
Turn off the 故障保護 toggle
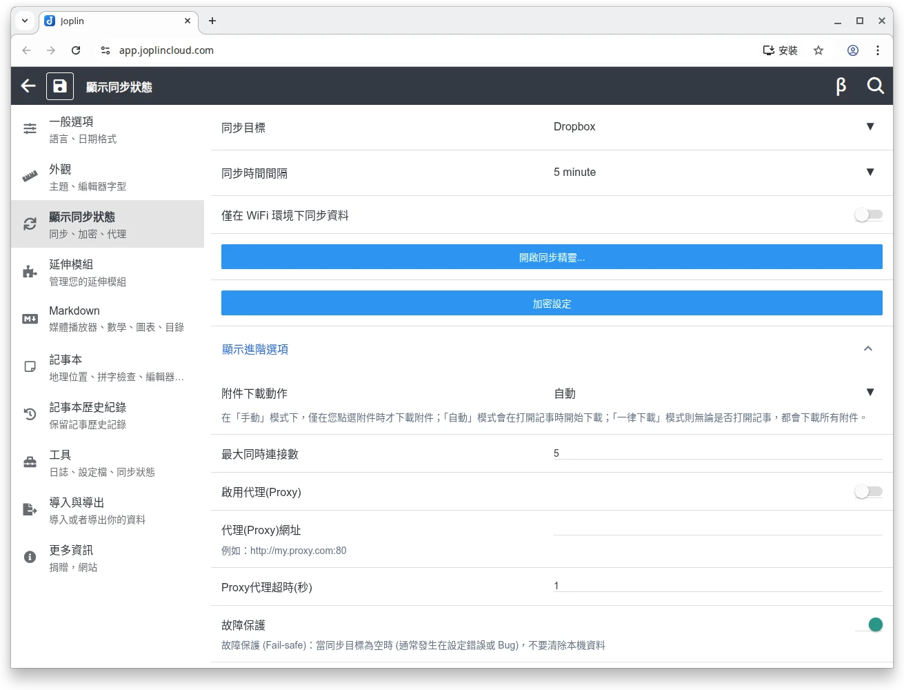pos(869,625)
